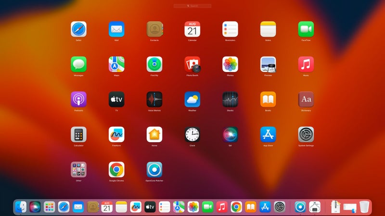Screen dimensions: 385x216
Task: Open App Store from the Dock
Action: tap(265, 207)
